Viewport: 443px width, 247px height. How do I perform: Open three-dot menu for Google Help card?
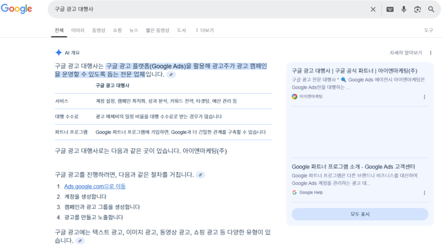click(x=424, y=193)
